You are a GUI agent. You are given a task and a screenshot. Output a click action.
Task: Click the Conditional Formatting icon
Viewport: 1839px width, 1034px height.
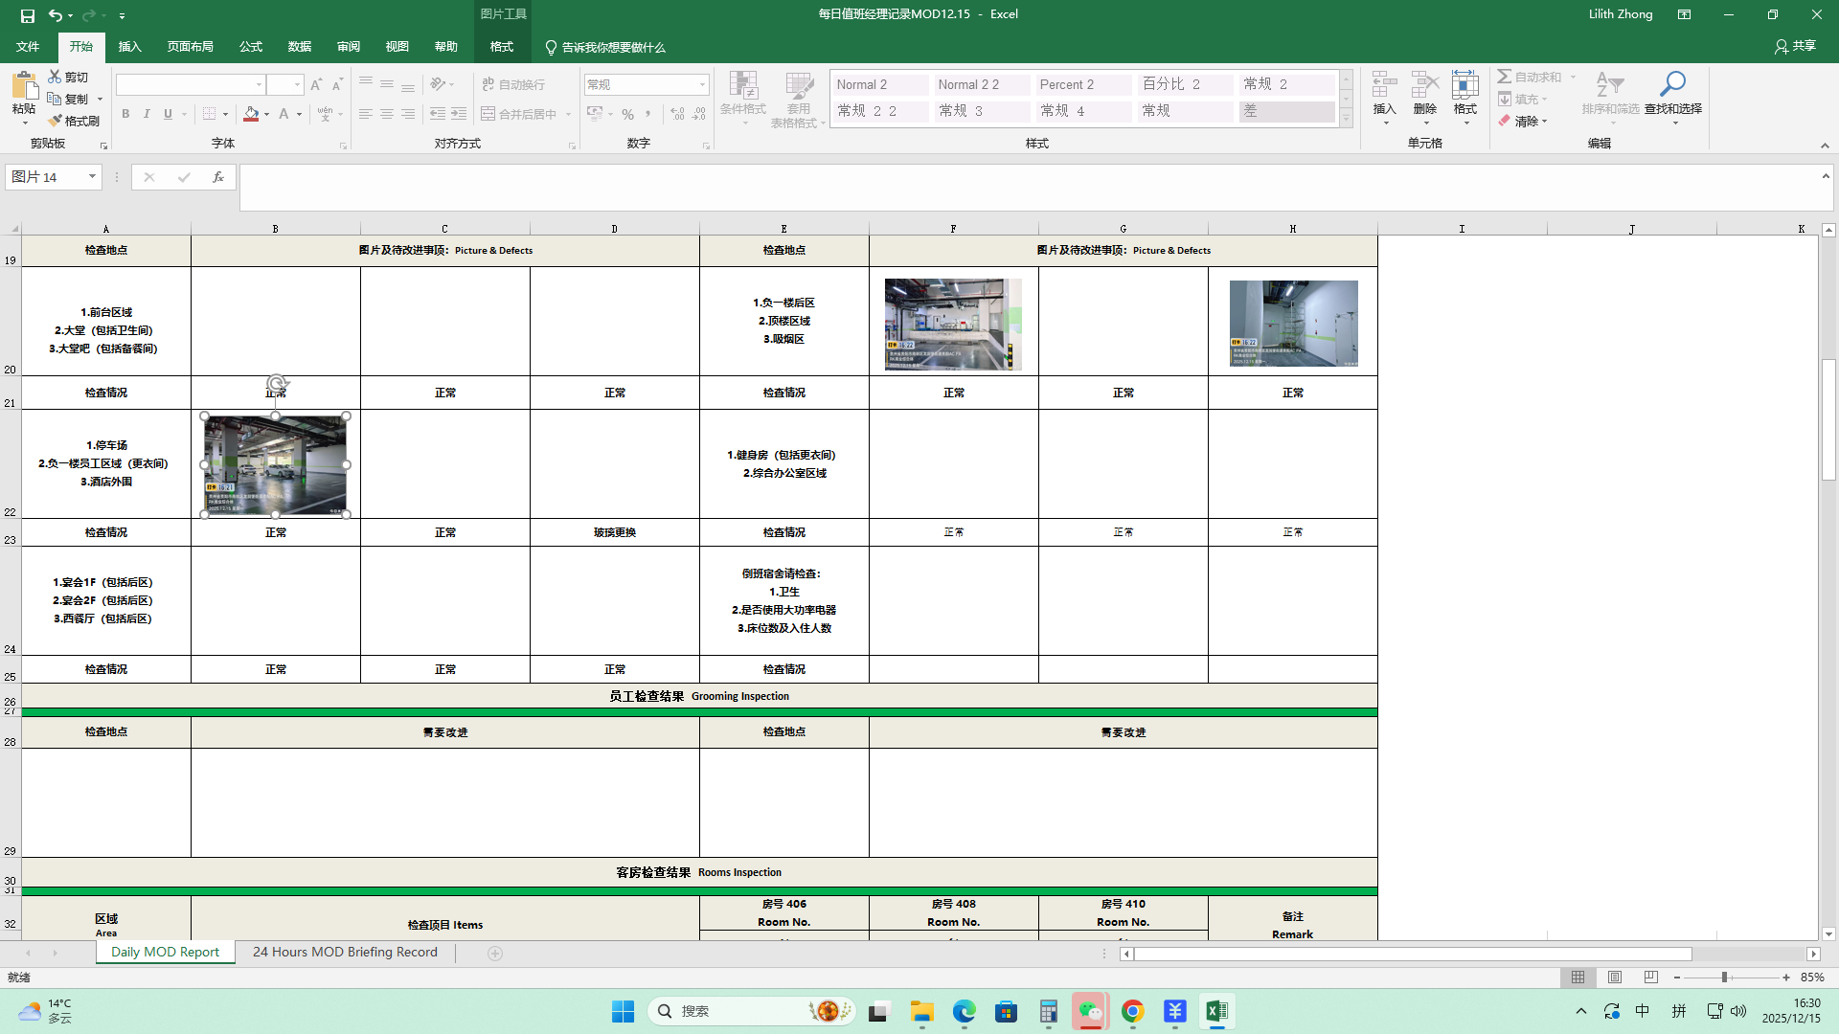(743, 85)
